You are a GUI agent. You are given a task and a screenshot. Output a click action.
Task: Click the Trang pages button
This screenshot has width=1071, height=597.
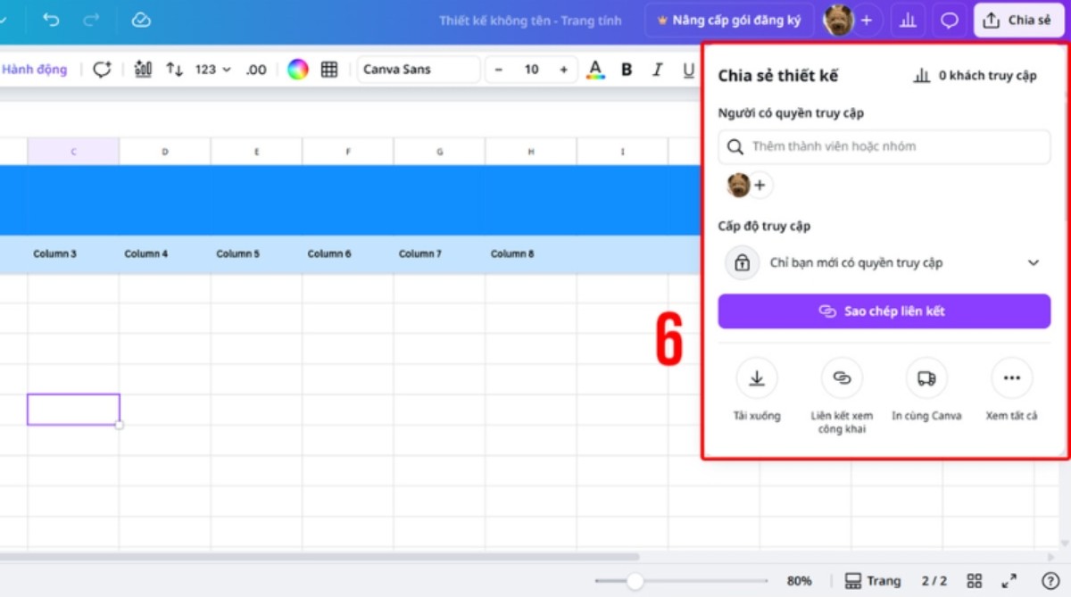tap(873, 581)
